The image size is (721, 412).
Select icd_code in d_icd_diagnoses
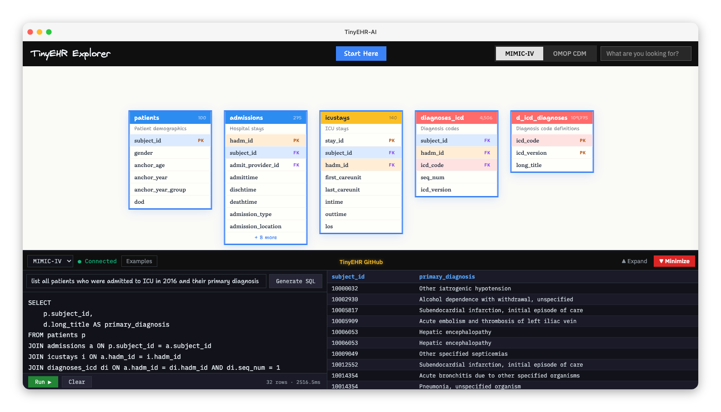[552, 141]
